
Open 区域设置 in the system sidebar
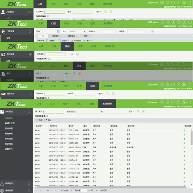[x=9, y=128]
